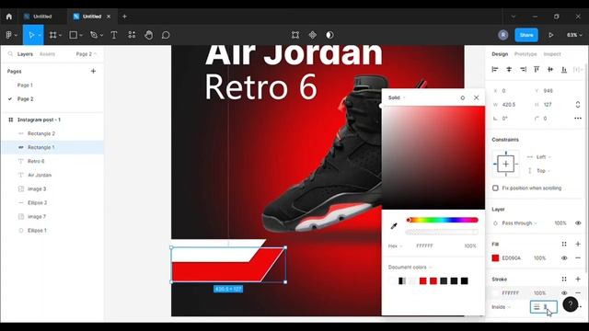Open the Document colors dropdown
This screenshot has width=589, height=331.
pos(410,268)
